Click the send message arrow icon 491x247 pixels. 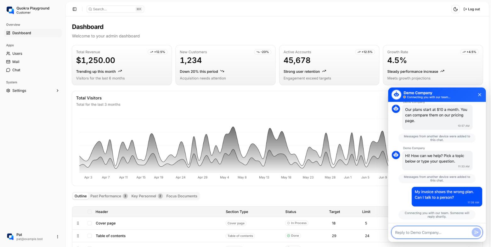coord(477,233)
